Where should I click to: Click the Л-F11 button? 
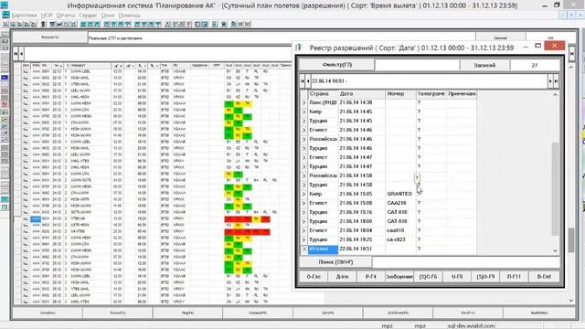[x=514, y=277]
